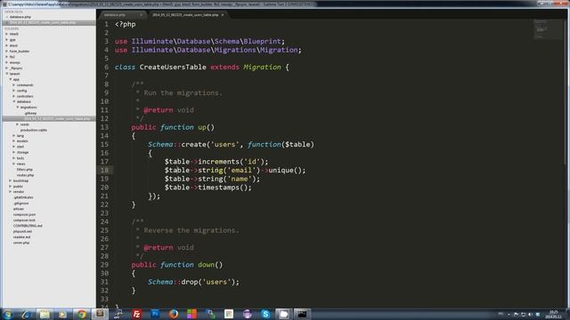Open the artisan file in sidebar

pos(18,209)
